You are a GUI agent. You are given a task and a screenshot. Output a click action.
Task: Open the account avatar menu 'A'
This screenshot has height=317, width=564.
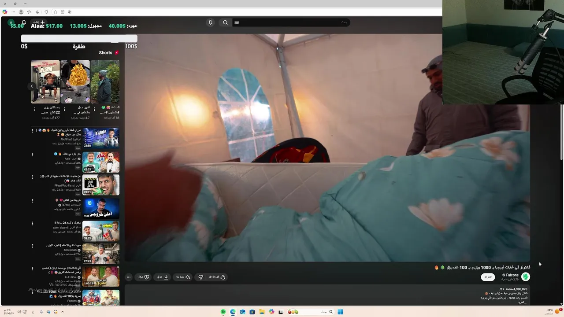tap(11, 22)
